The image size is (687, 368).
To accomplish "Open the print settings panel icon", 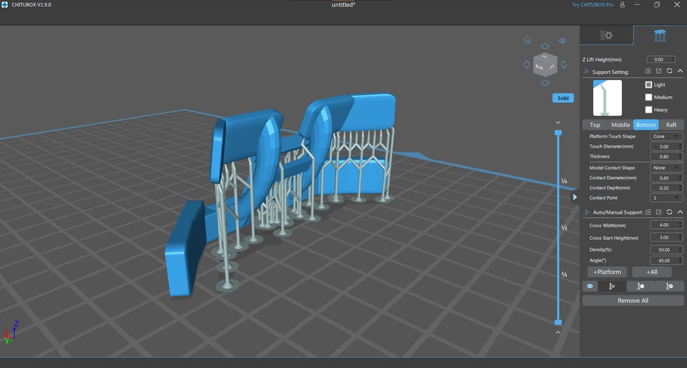I will click(606, 35).
